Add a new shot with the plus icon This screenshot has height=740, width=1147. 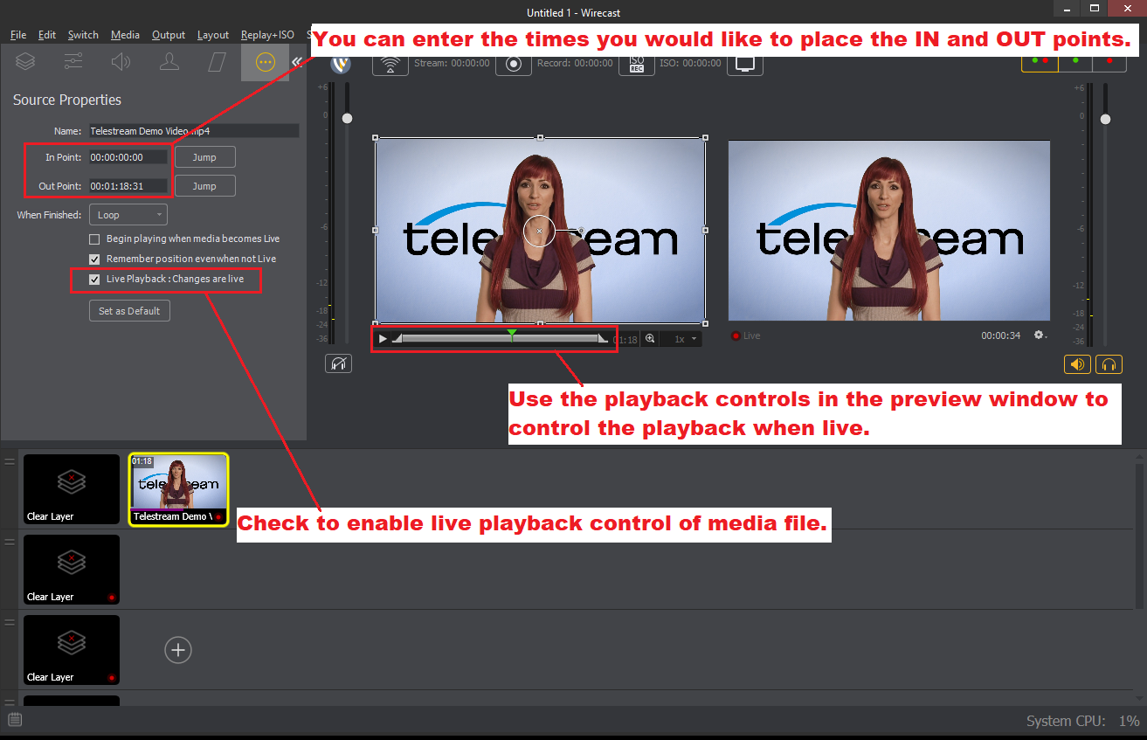(178, 650)
